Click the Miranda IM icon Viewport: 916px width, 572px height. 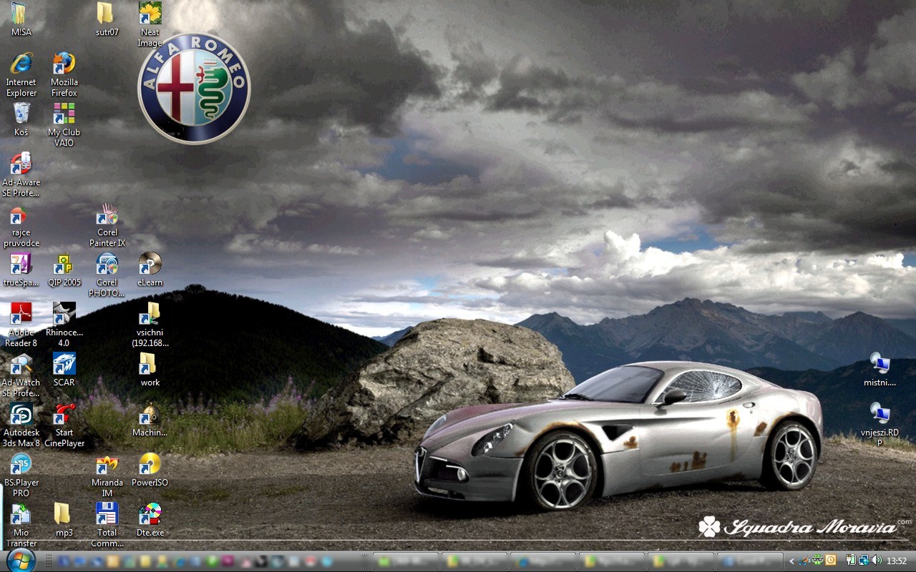pos(107,465)
